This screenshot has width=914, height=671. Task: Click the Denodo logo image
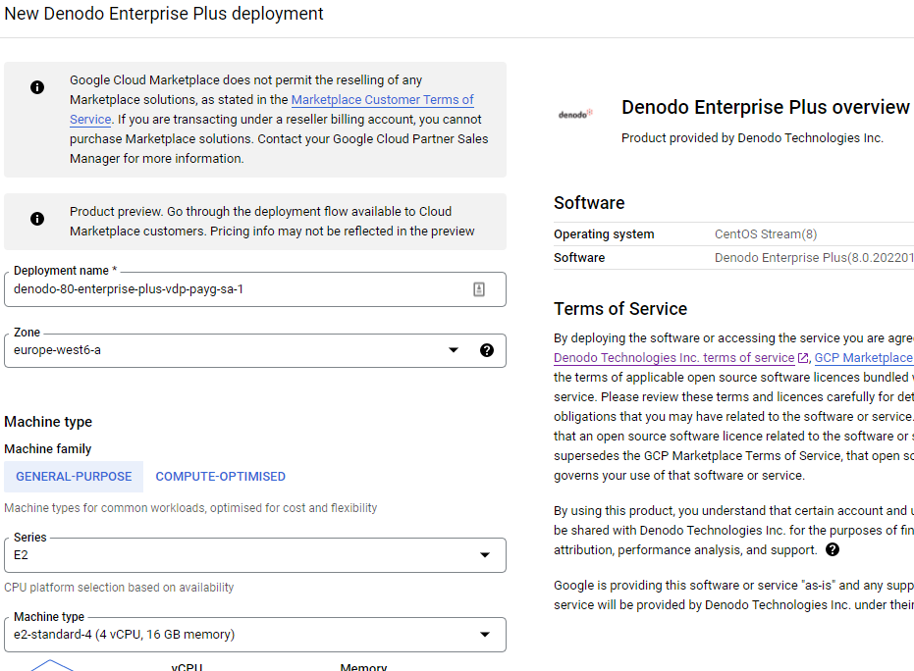[x=575, y=114]
